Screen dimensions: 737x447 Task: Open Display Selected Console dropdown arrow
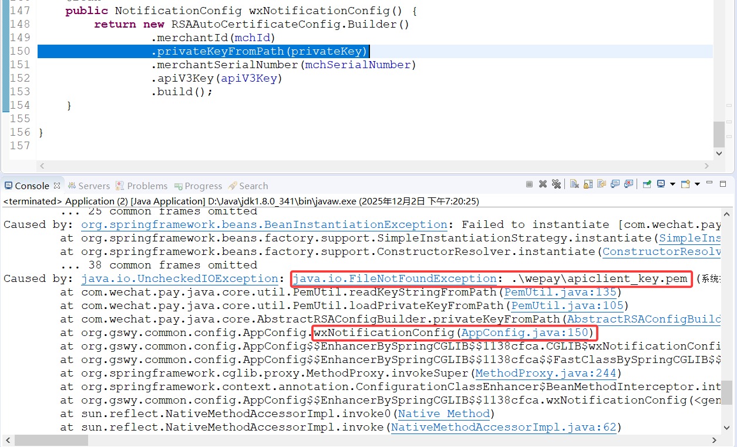(672, 184)
